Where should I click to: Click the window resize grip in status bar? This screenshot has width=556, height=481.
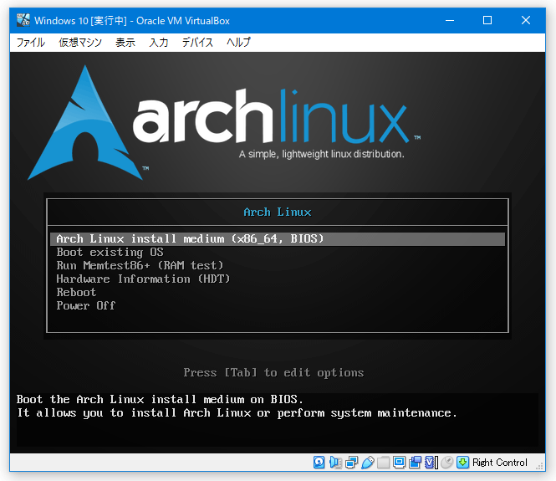pos(539,466)
